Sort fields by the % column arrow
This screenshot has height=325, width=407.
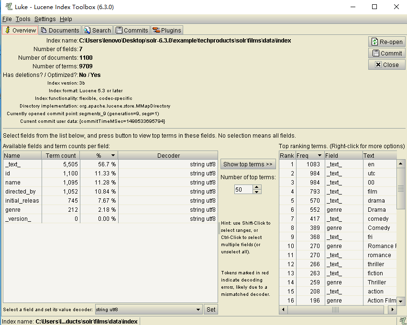[x=113, y=155]
